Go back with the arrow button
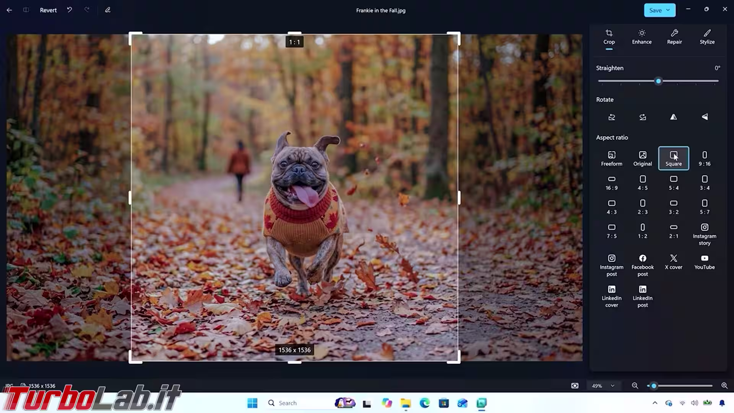Image resolution: width=734 pixels, height=413 pixels. click(x=9, y=10)
